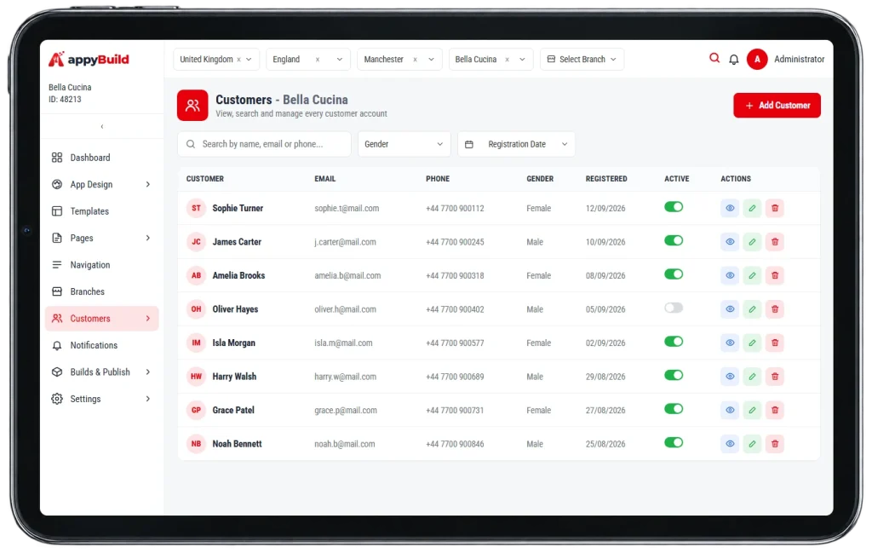
Task: Go to Dashboard in sidebar
Action: 102,158
